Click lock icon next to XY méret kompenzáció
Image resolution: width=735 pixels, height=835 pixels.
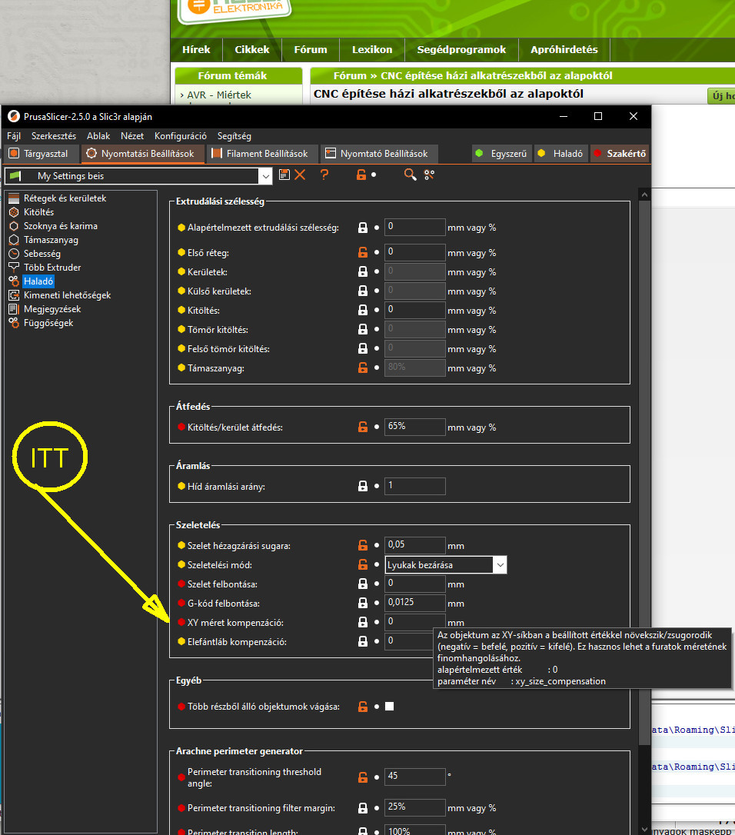click(x=363, y=622)
